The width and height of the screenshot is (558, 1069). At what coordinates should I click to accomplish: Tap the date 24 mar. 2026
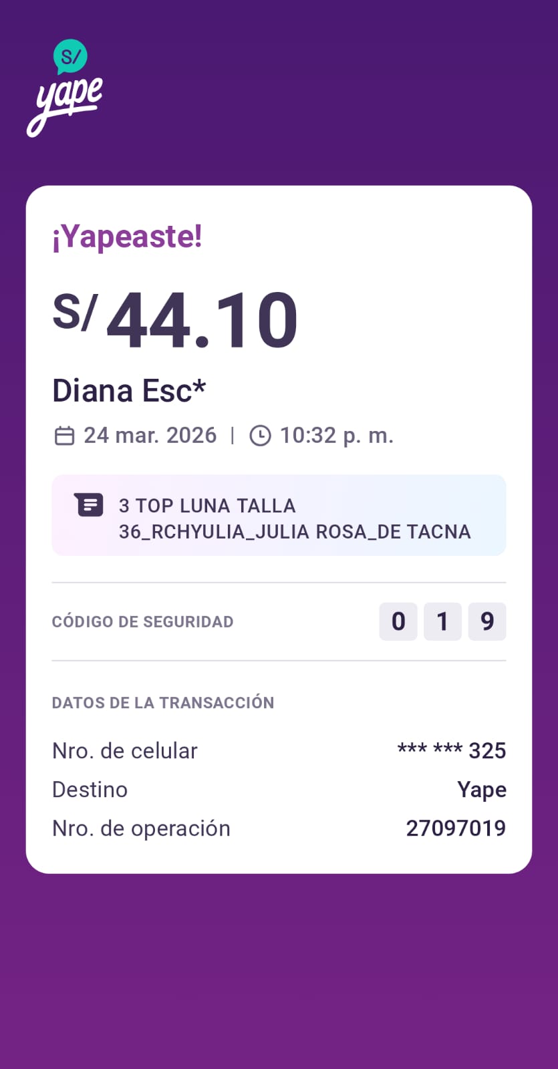150,436
